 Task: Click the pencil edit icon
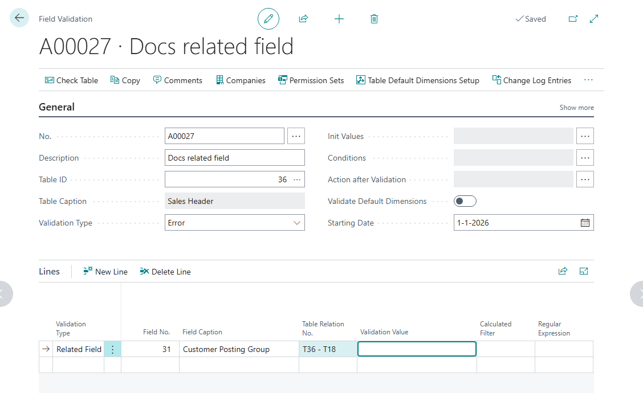pyautogui.click(x=268, y=19)
